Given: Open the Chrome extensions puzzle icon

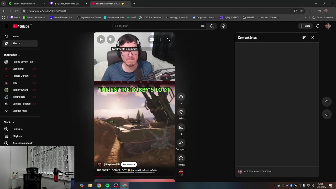Looking at the screenshot, I should [x=310, y=11].
